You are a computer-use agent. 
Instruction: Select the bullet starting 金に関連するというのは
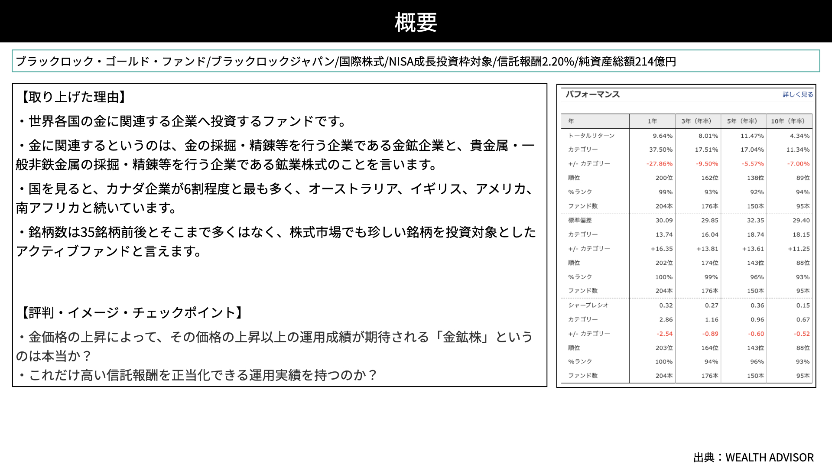[276, 155]
